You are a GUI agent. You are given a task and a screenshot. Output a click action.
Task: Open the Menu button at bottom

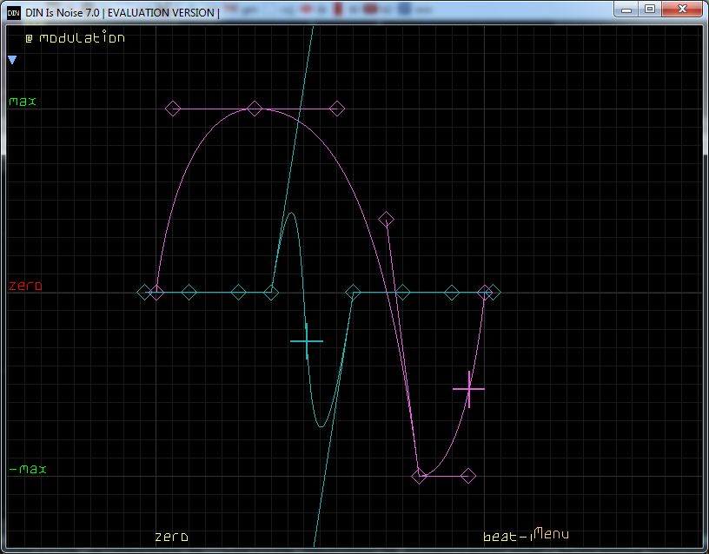553,534
